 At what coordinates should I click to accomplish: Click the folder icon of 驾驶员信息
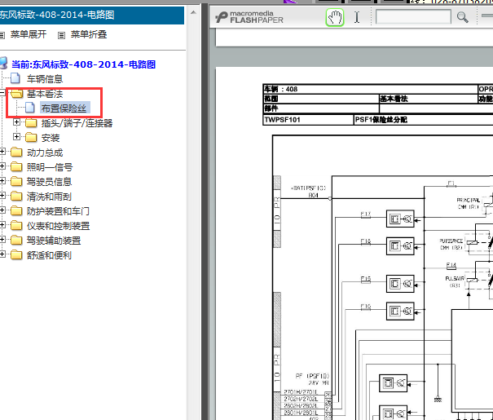[x=16, y=182]
